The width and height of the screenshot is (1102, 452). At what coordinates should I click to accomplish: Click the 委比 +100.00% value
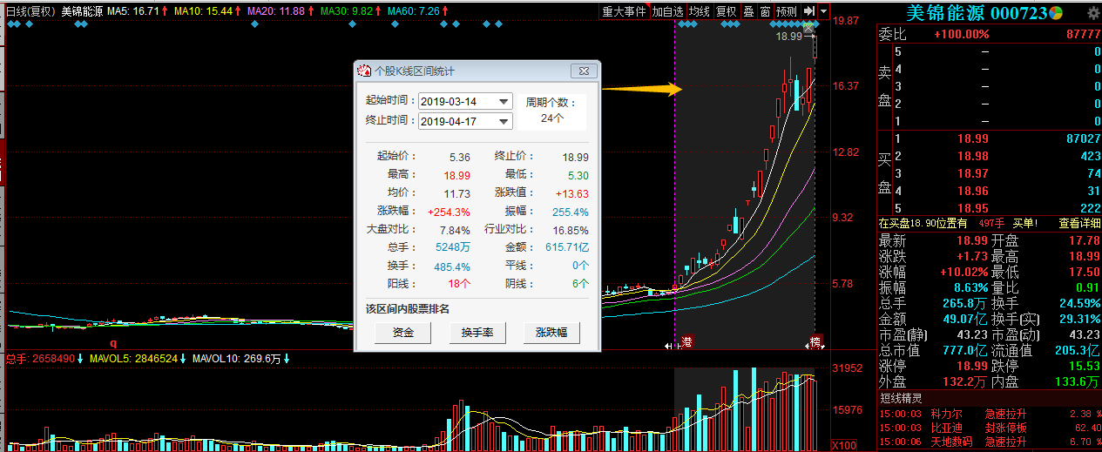961,34
